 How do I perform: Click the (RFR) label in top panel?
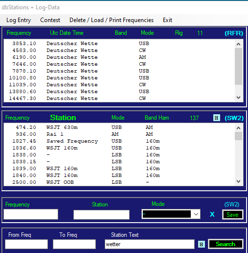234,33
